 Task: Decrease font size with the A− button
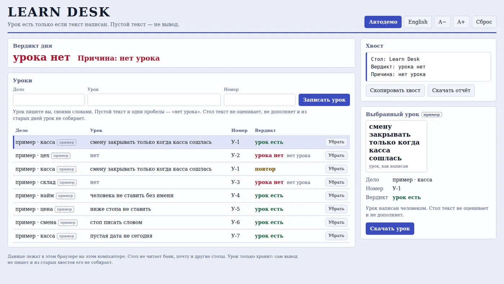[x=442, y=22]
